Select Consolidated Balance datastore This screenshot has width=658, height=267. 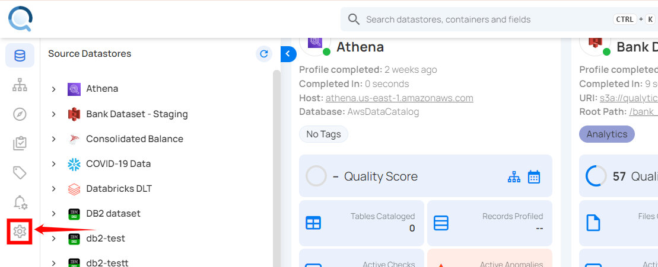134,139
